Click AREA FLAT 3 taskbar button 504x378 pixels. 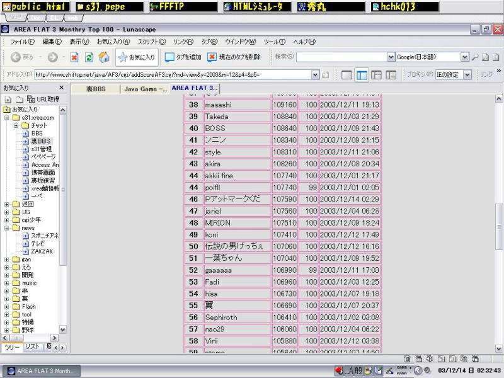click(42, 371)
